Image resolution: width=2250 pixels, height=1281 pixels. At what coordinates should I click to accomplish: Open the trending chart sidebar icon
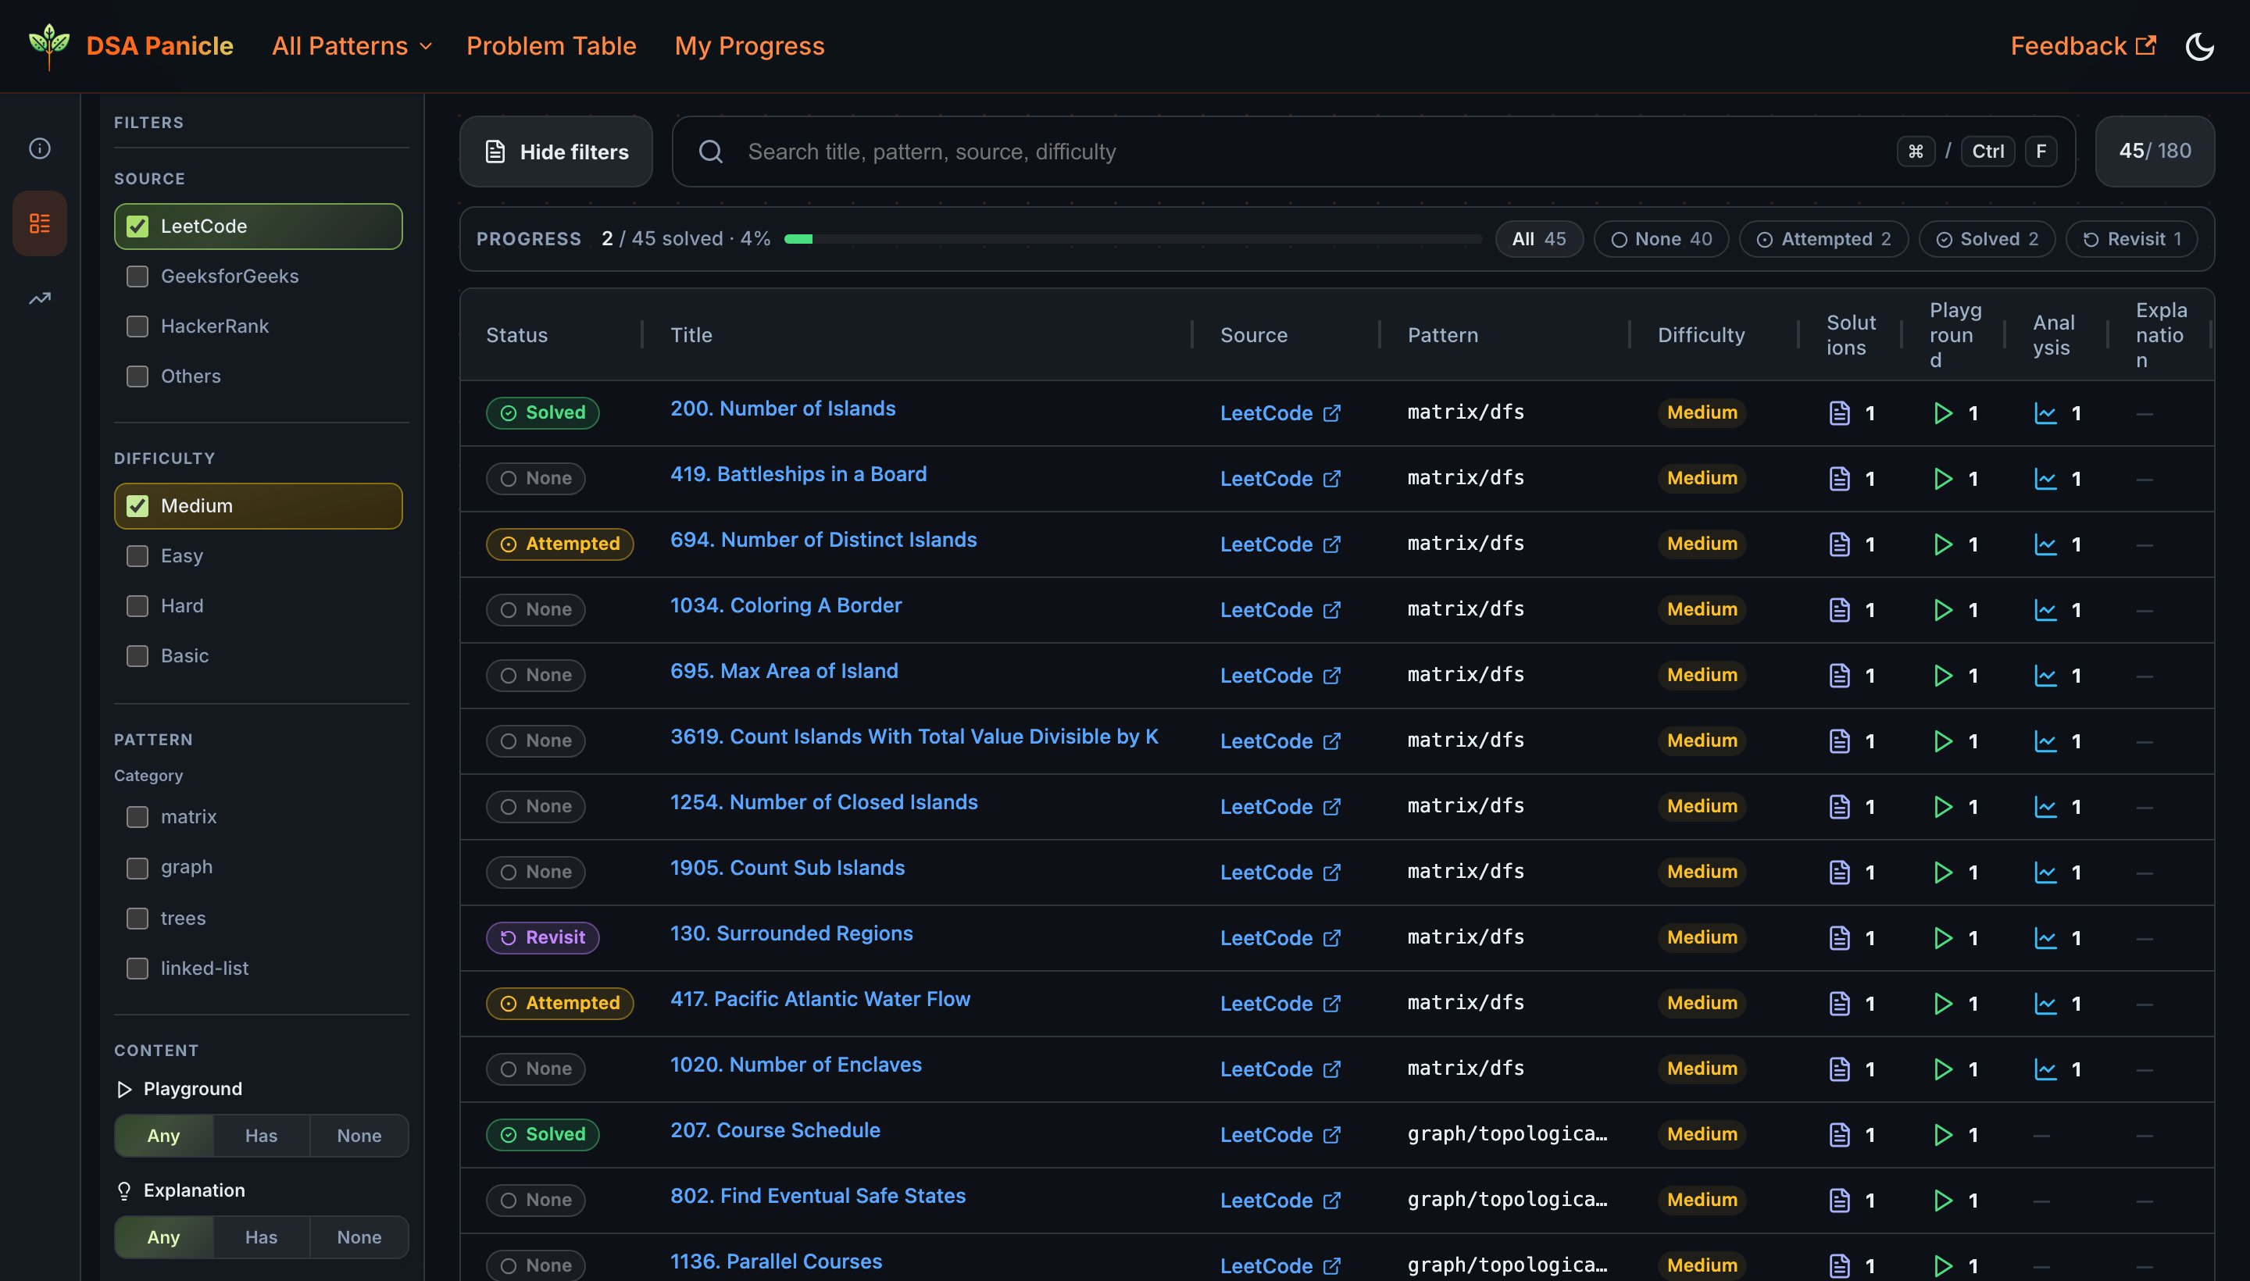[x=40, y=299]
